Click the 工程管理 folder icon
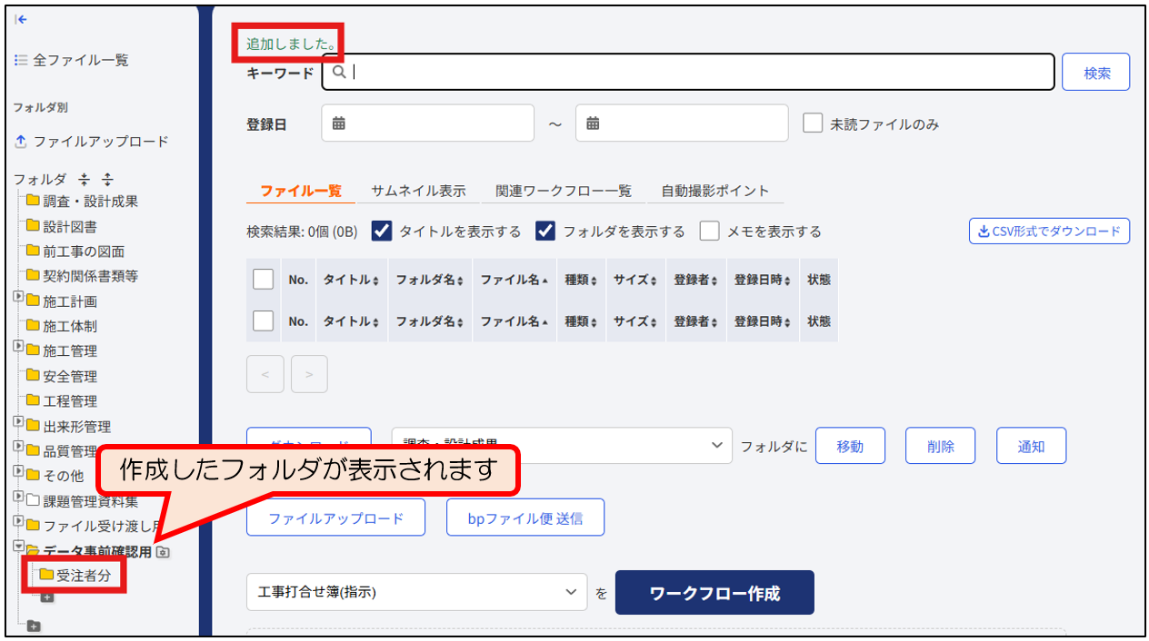1149x641 pixels. (33, 400)
